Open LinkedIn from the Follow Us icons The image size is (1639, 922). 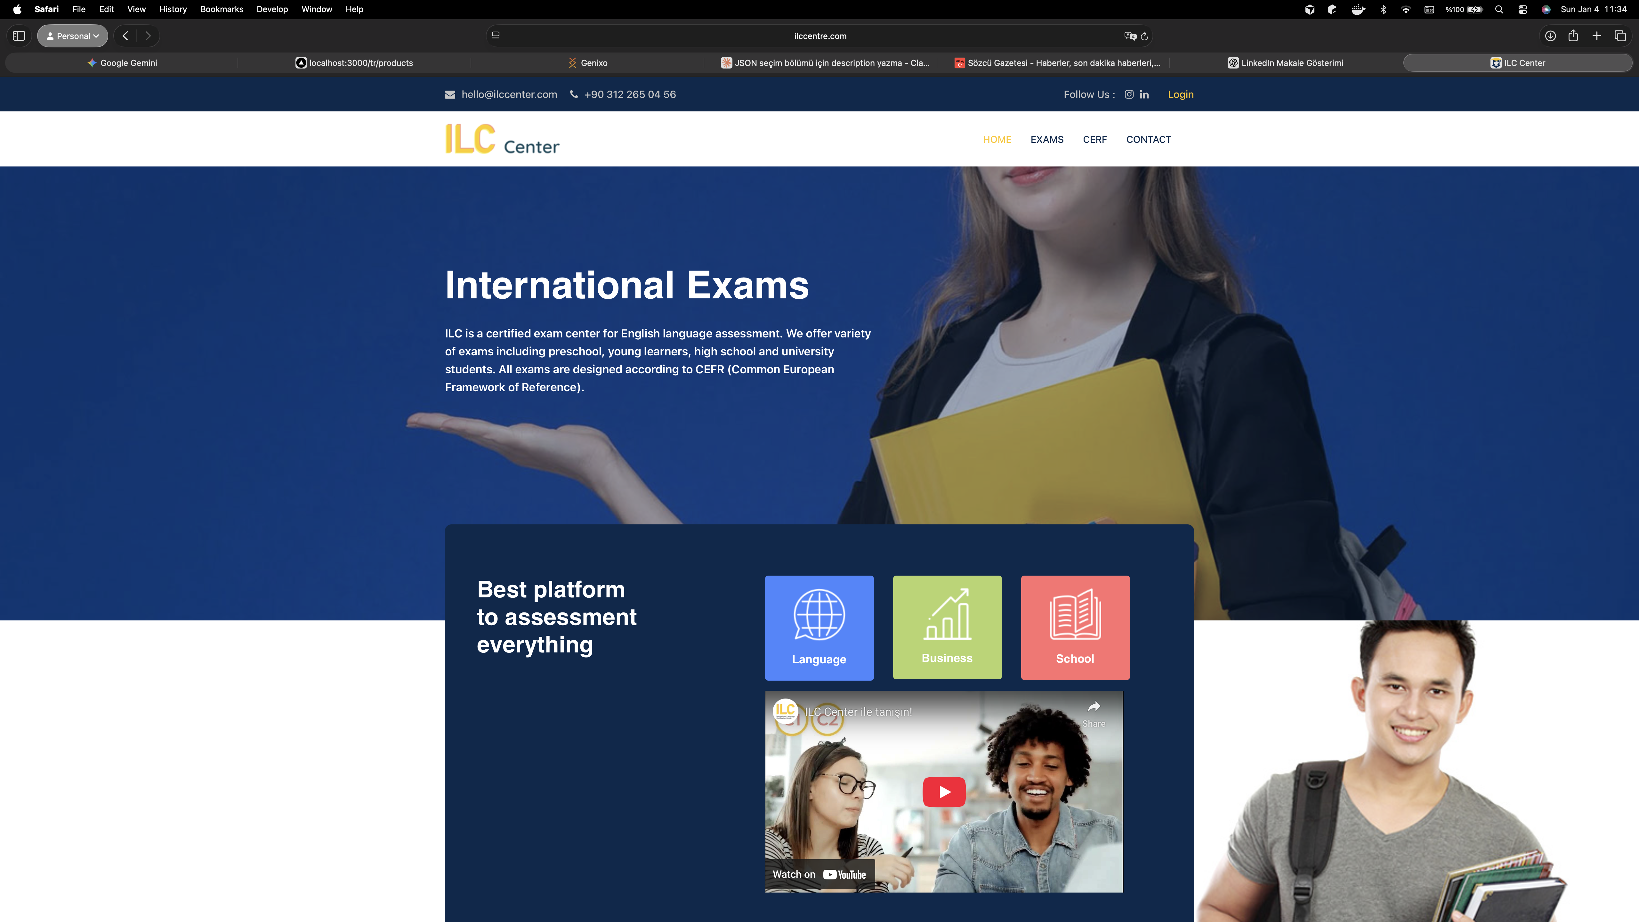click(x=1144, y=94)
